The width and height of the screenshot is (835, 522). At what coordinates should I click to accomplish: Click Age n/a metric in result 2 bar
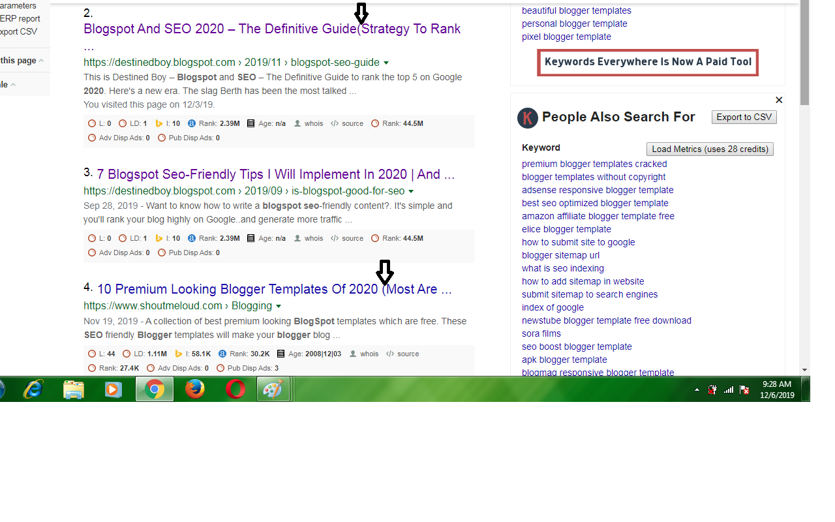(x=266, y=123)
